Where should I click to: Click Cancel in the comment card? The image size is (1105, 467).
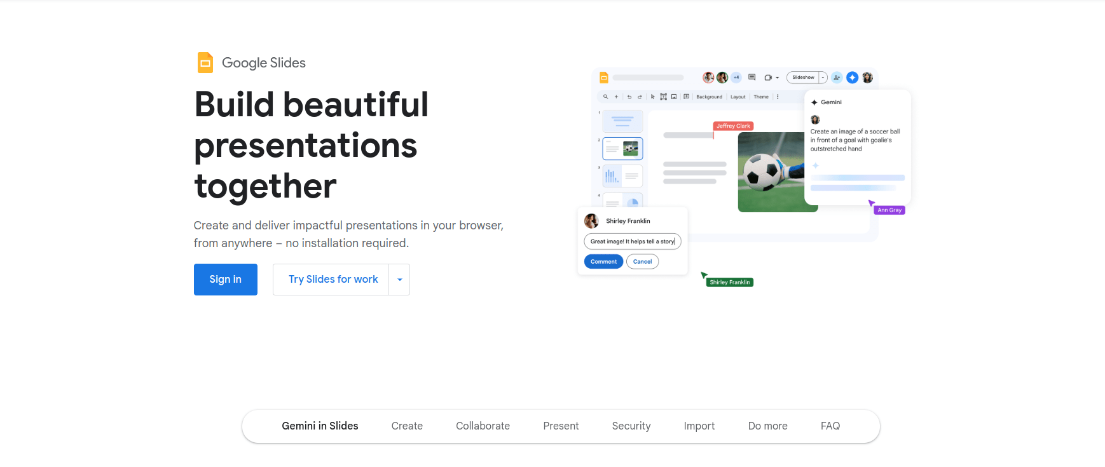[642, 261]
